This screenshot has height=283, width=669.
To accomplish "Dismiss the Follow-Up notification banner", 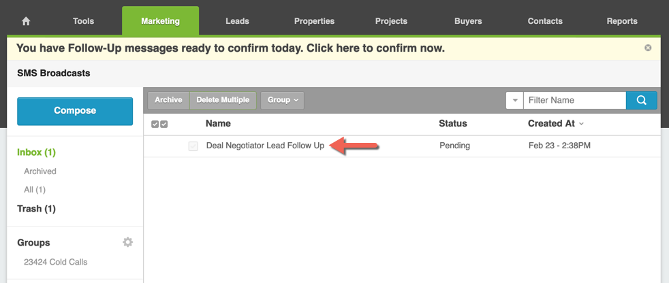I will (x=648, y=48).
